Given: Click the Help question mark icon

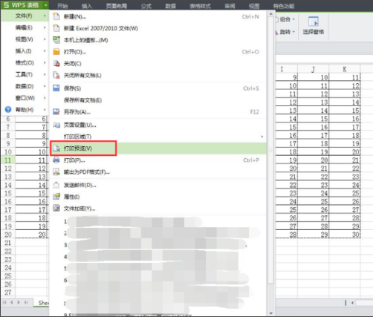Looking at the screenshot, I should coord(8,109).
